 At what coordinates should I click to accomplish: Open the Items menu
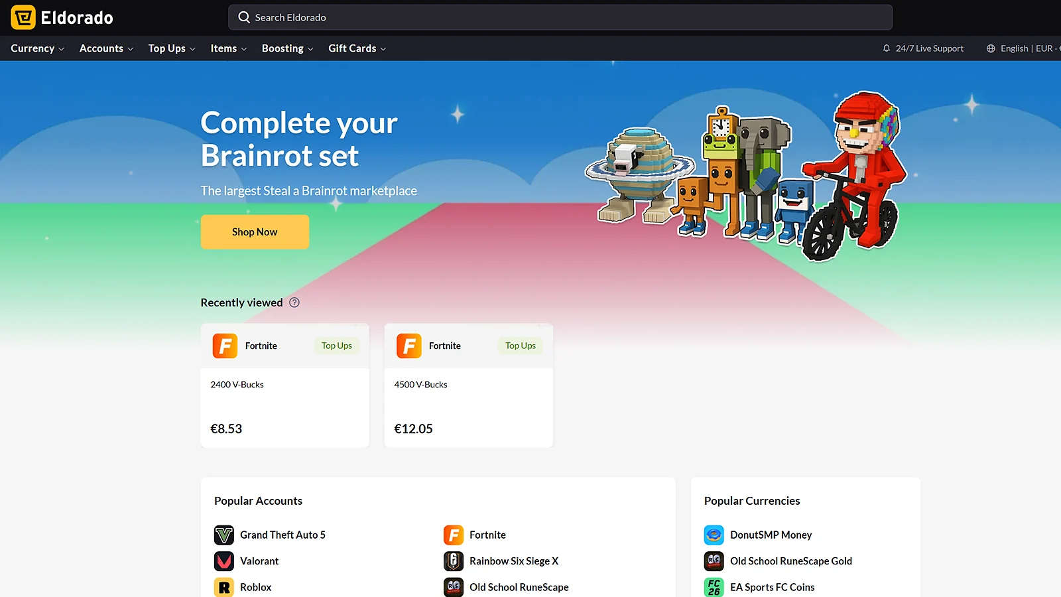(228, 48)
